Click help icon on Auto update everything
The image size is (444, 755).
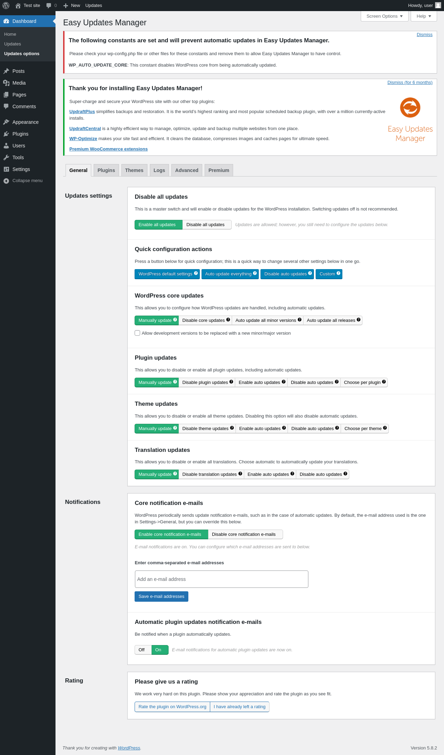(x=255, y=273)
